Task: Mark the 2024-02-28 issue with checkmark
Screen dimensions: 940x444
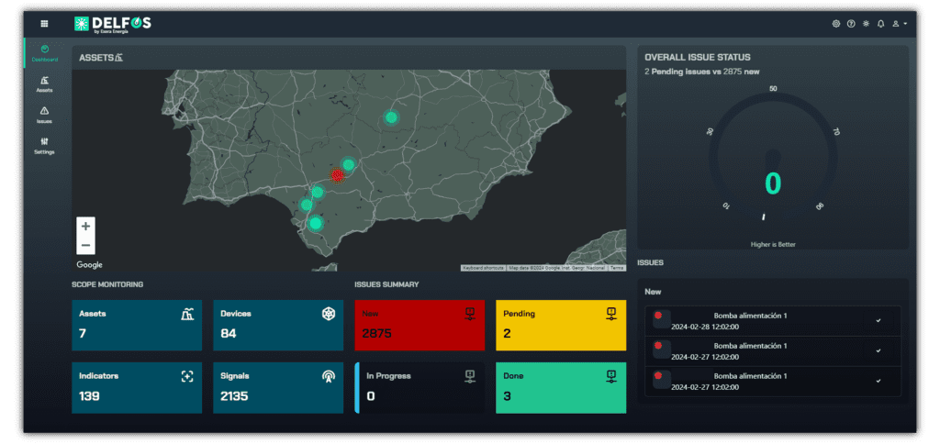Action: [878, 320]
